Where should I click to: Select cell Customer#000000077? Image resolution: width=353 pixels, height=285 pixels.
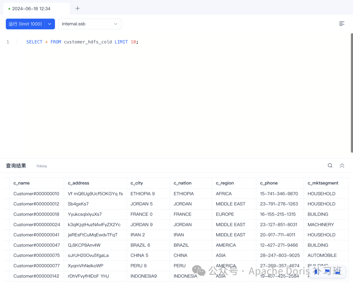[37, 266]
